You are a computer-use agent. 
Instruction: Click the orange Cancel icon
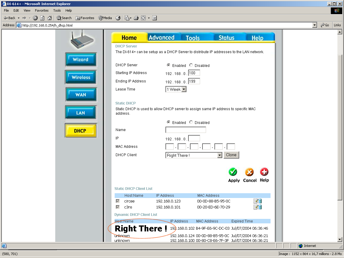point(249,172)
